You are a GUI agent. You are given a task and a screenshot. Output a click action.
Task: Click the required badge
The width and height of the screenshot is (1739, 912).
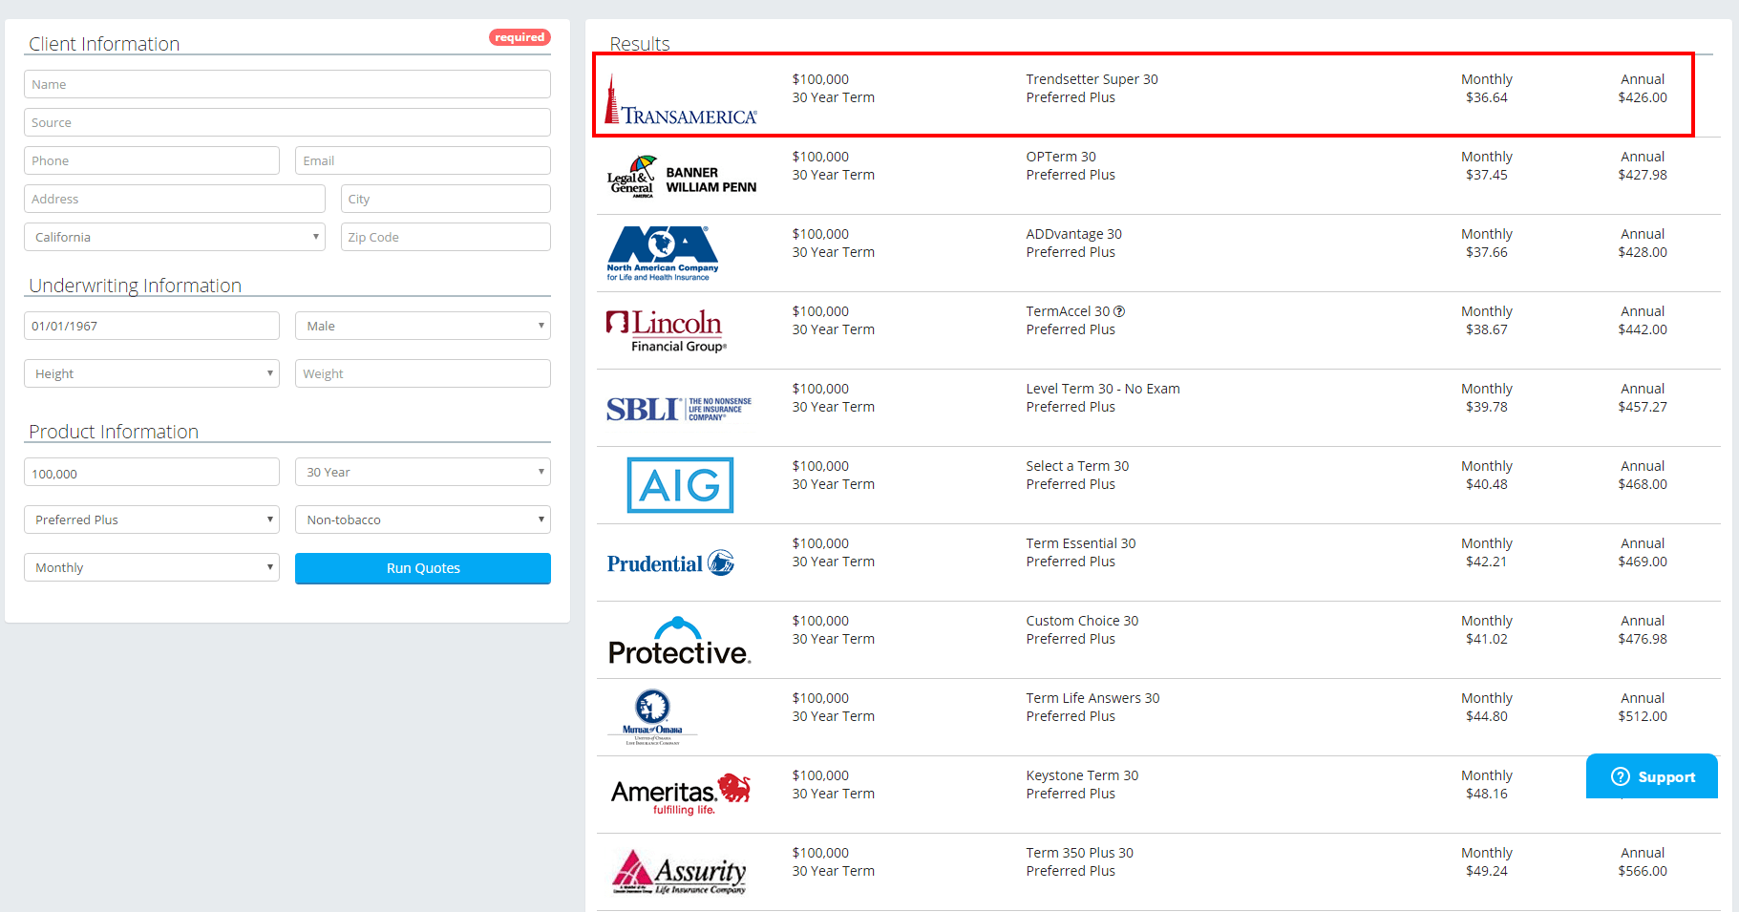[520, 37]
